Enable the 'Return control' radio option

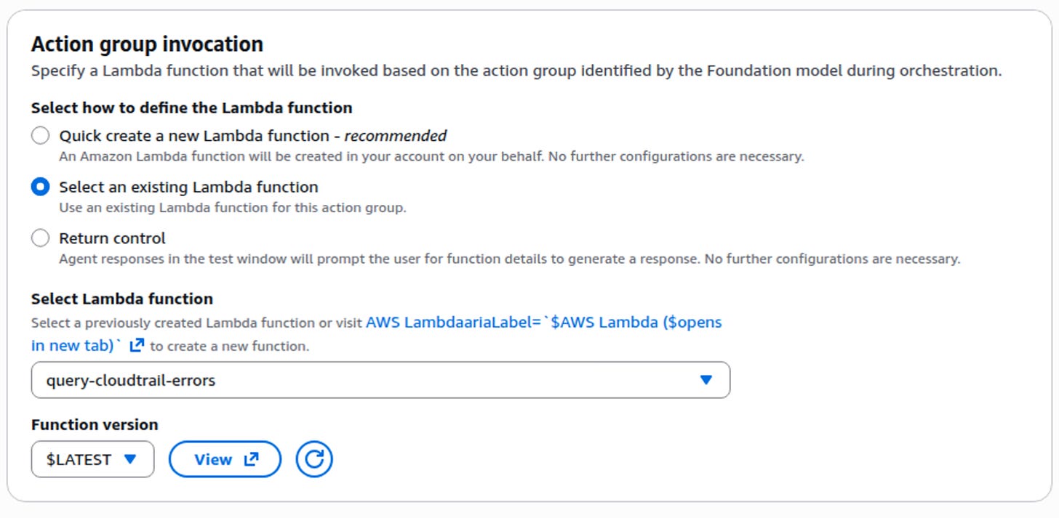(x=40, y=238)
